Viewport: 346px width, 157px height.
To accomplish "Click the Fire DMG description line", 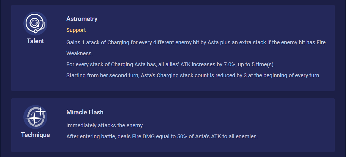I will pos(162,136).
